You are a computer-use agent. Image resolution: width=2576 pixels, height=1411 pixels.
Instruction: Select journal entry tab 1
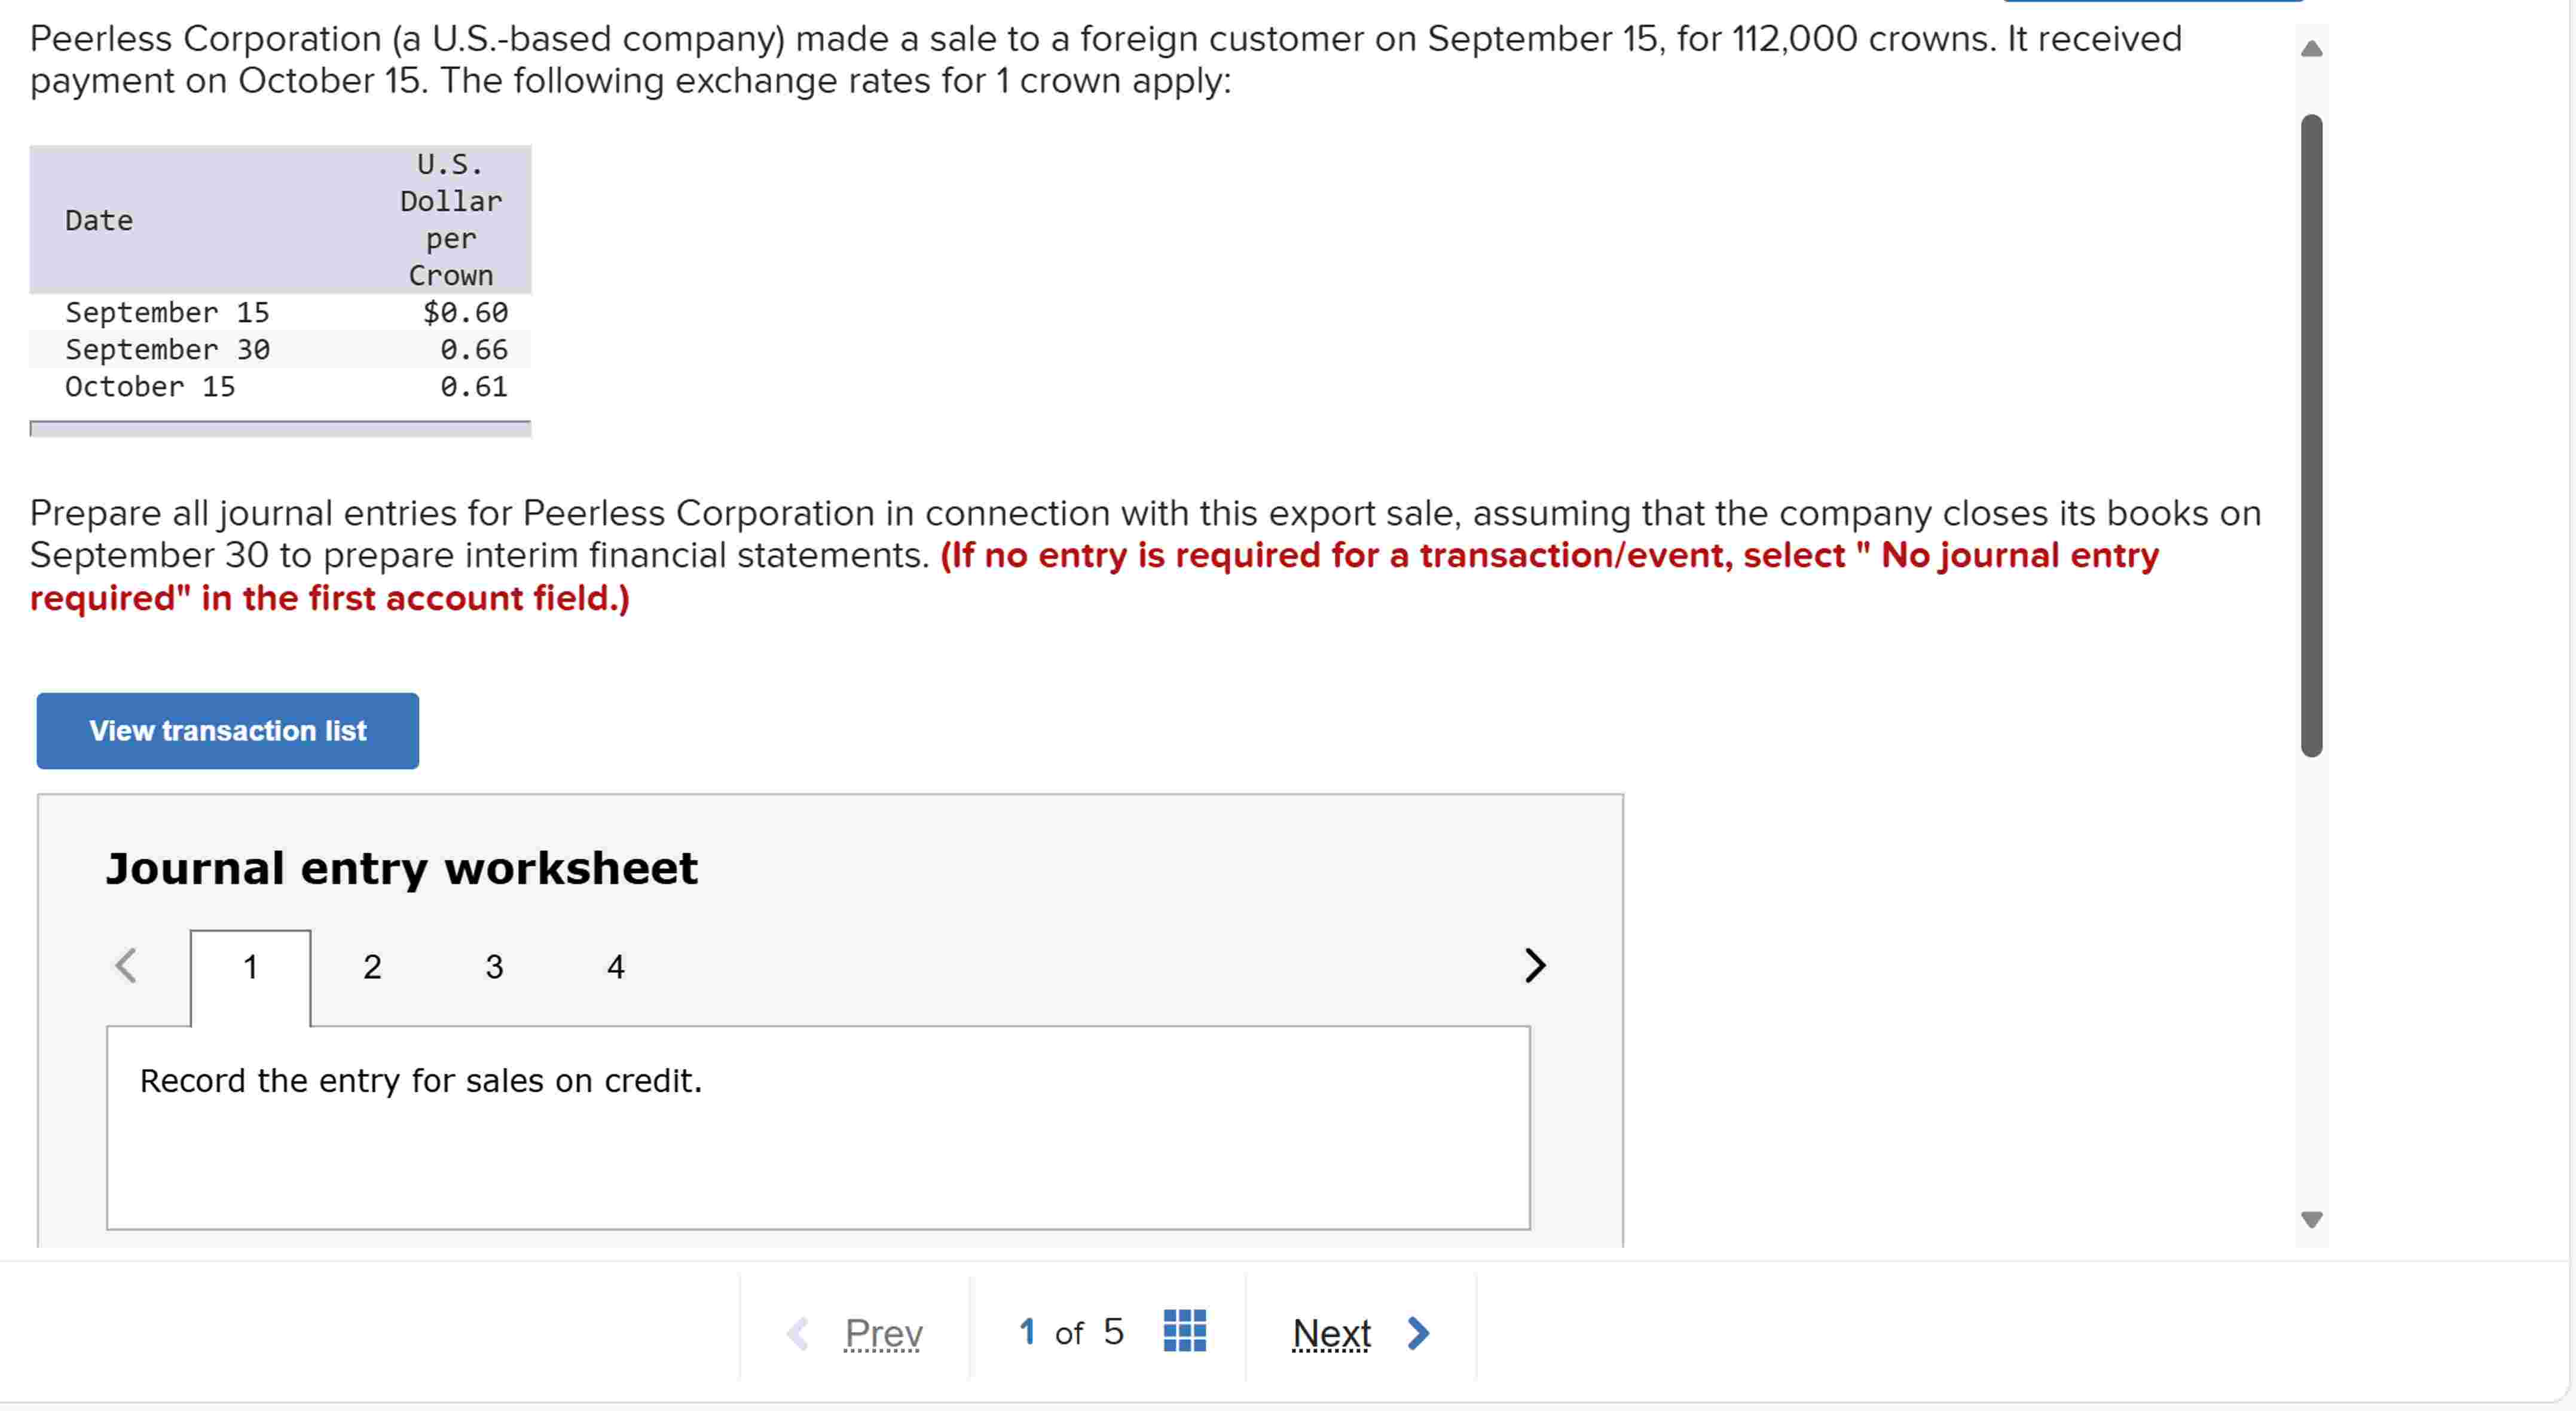click(250, 966)
